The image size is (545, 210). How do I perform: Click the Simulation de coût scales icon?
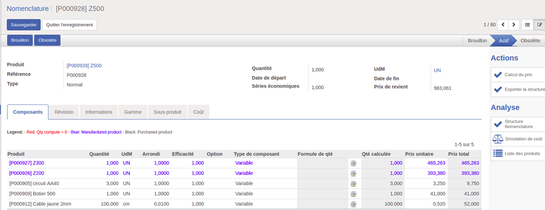click(x=498, y=139)
